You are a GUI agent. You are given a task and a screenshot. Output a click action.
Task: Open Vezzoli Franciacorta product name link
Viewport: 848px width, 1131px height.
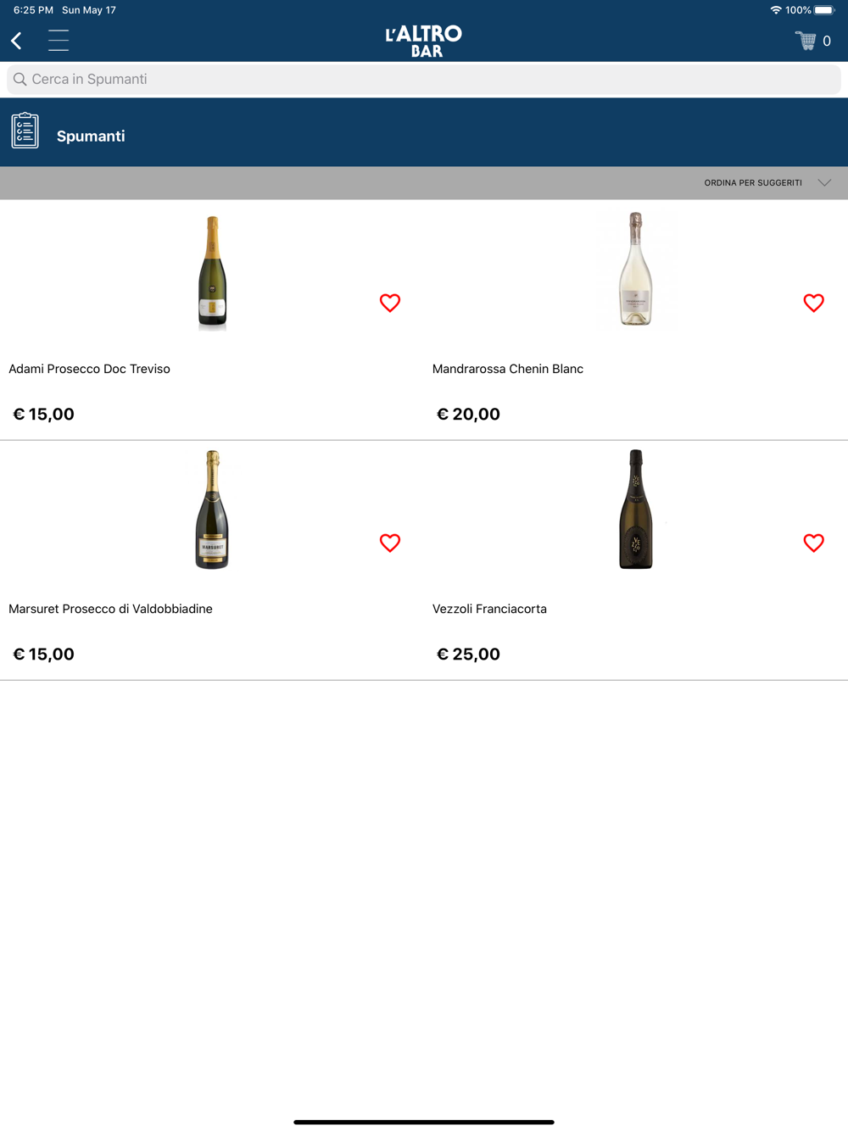pyautogui.click(x=489, y=609)
